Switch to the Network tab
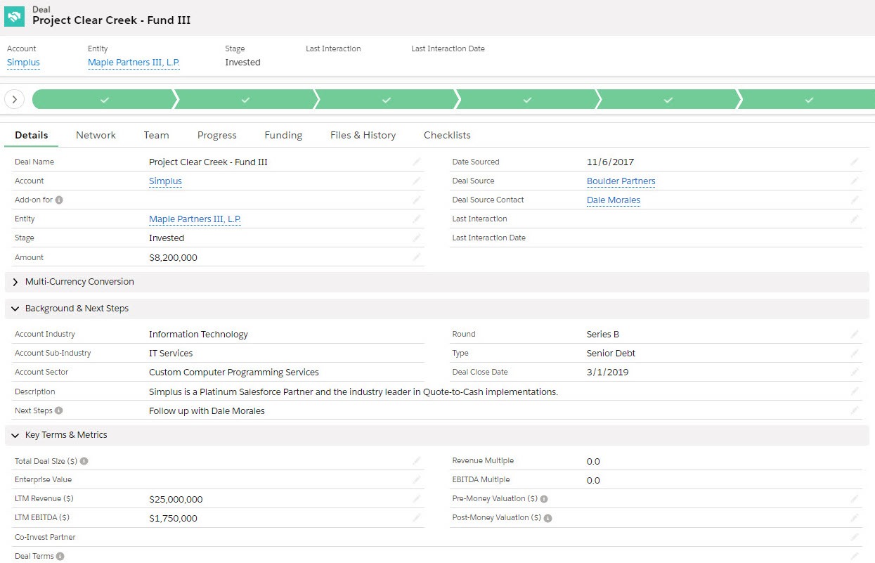This screenshot has height=563, width=875. coord(96,135)
